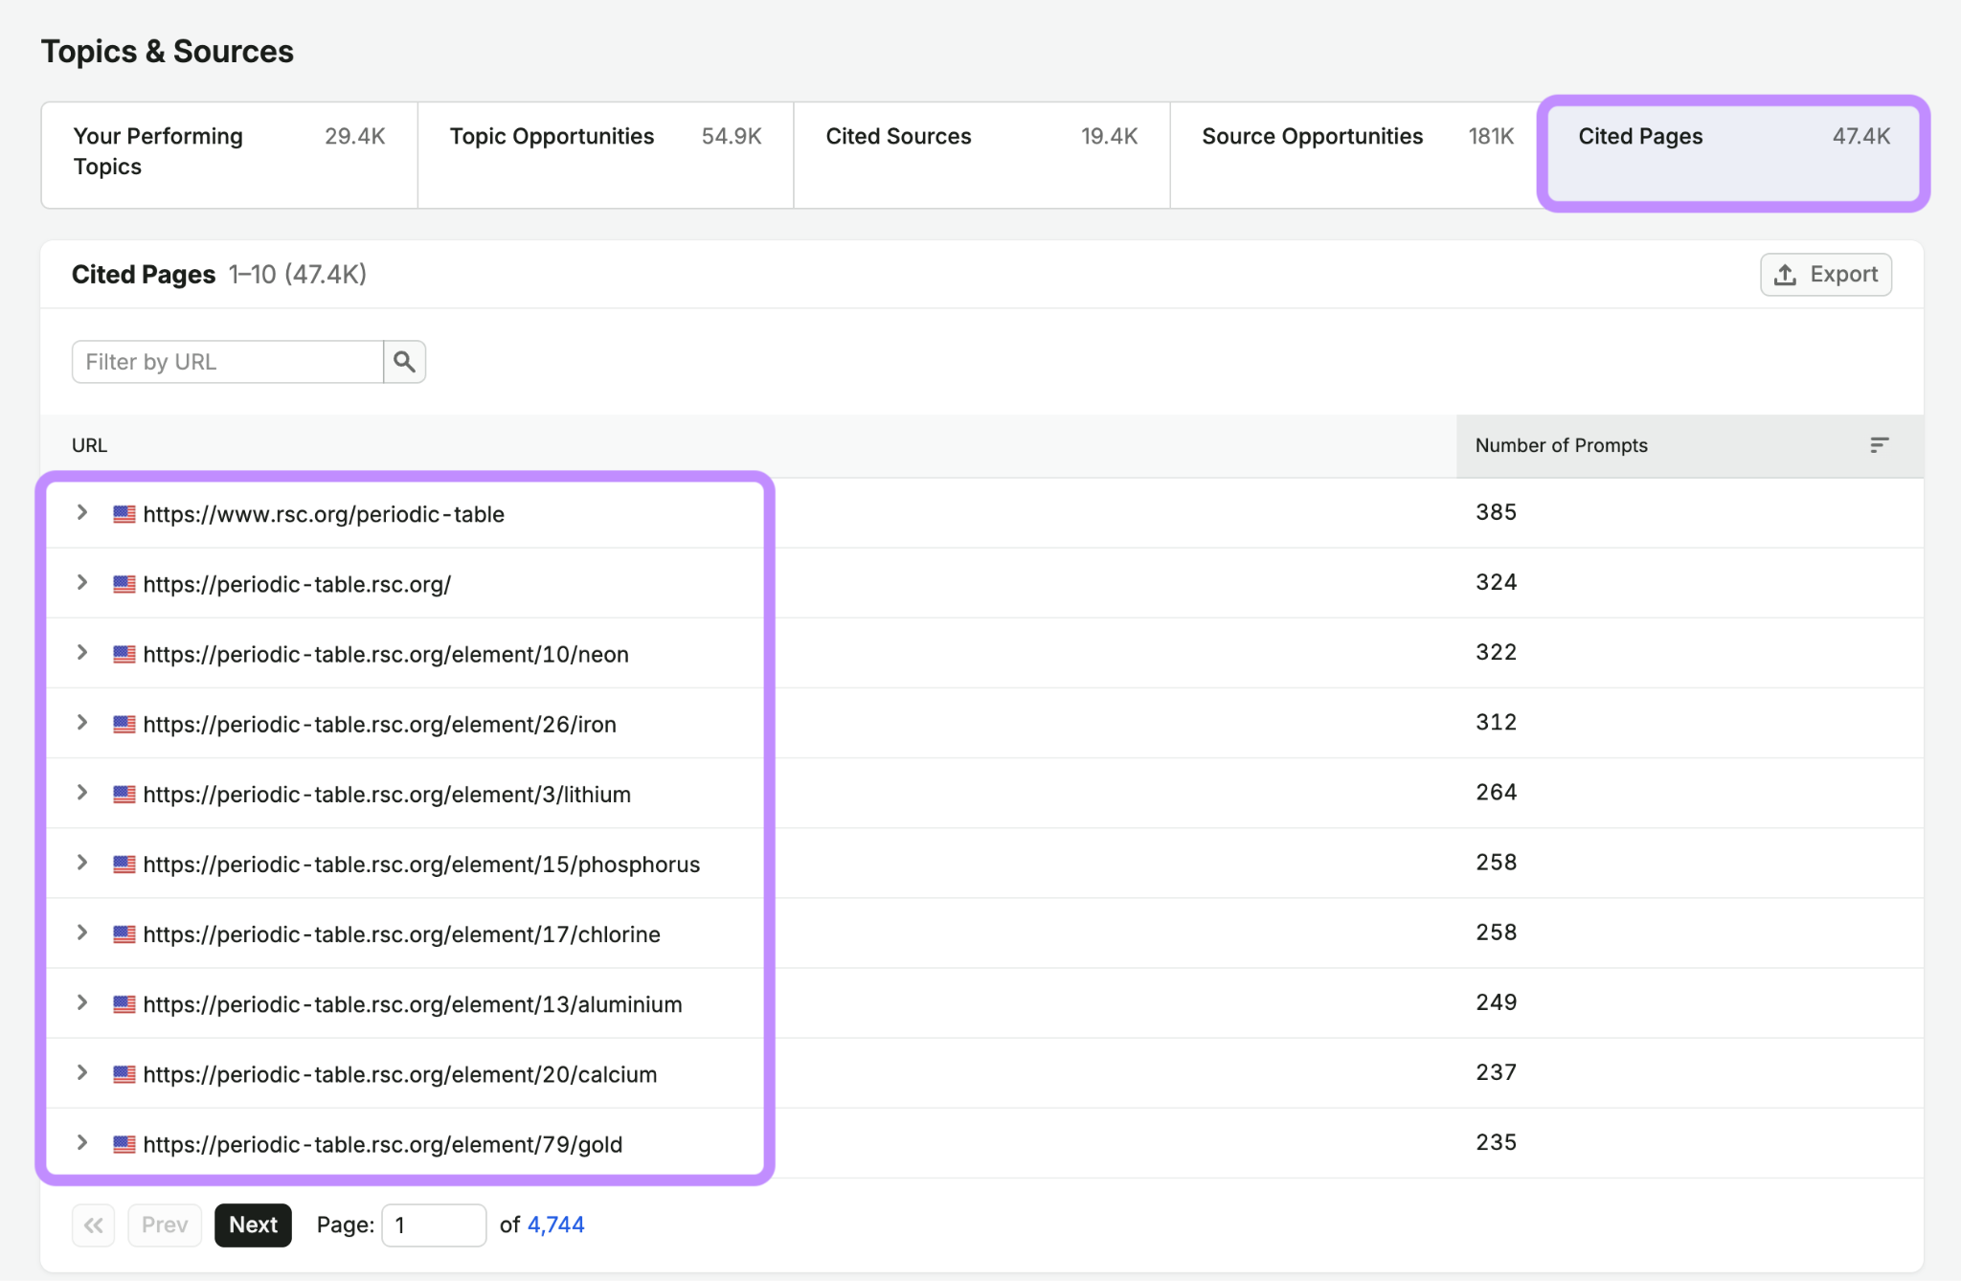This screenshot has height=1281, width=1961.
Task: Focus the Filter by URL field
Action: pos(228,362)
